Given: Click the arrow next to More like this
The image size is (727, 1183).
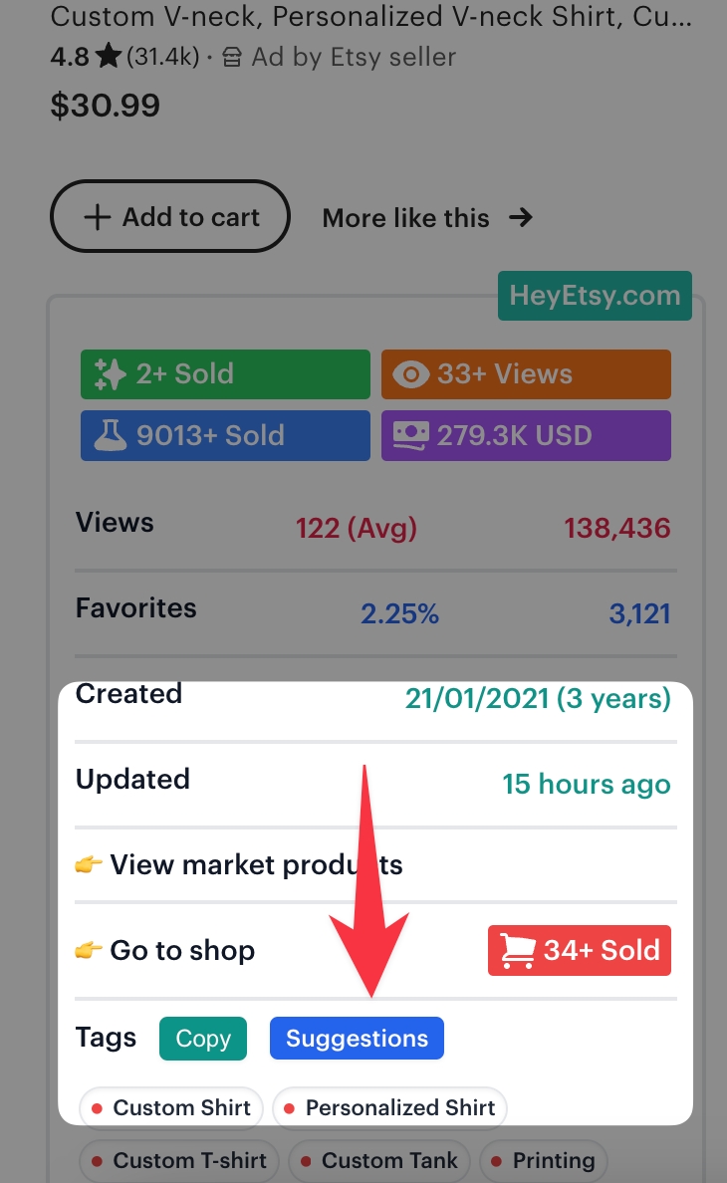Looking at the screenshot, I should [520, 217].
